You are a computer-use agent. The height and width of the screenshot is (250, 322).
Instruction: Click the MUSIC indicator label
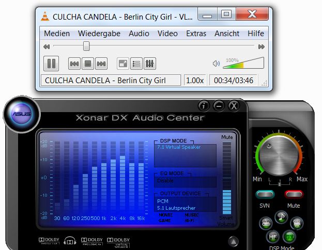(x=191, y=215)
